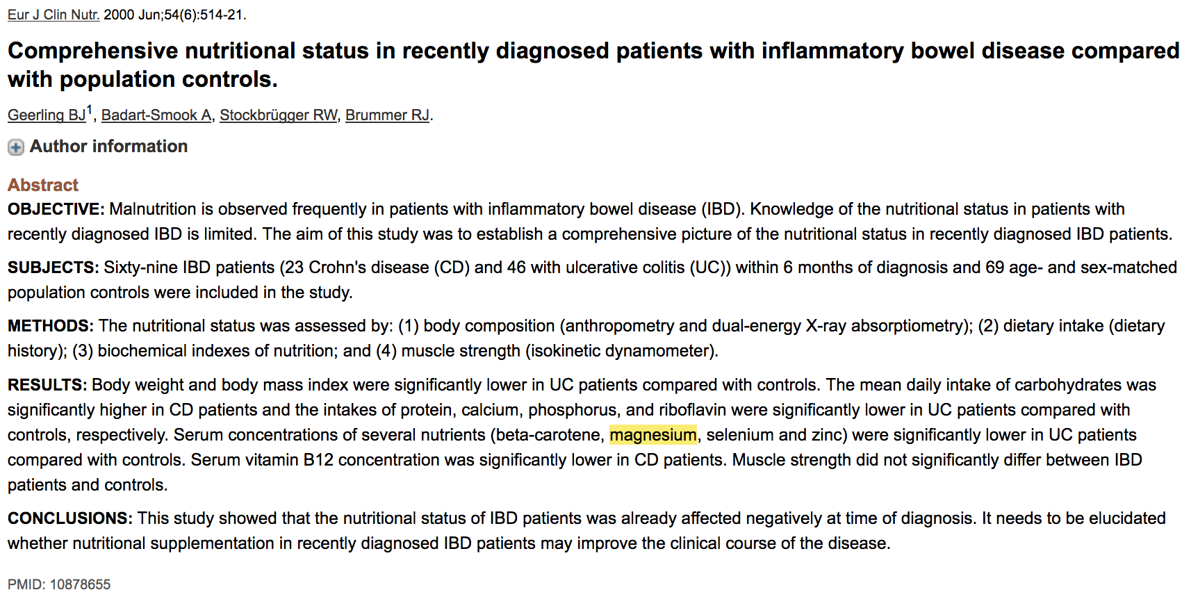Click the RESULTS label in abstract
This screenshot has width=1191, height=599.
tap(47, 385)
